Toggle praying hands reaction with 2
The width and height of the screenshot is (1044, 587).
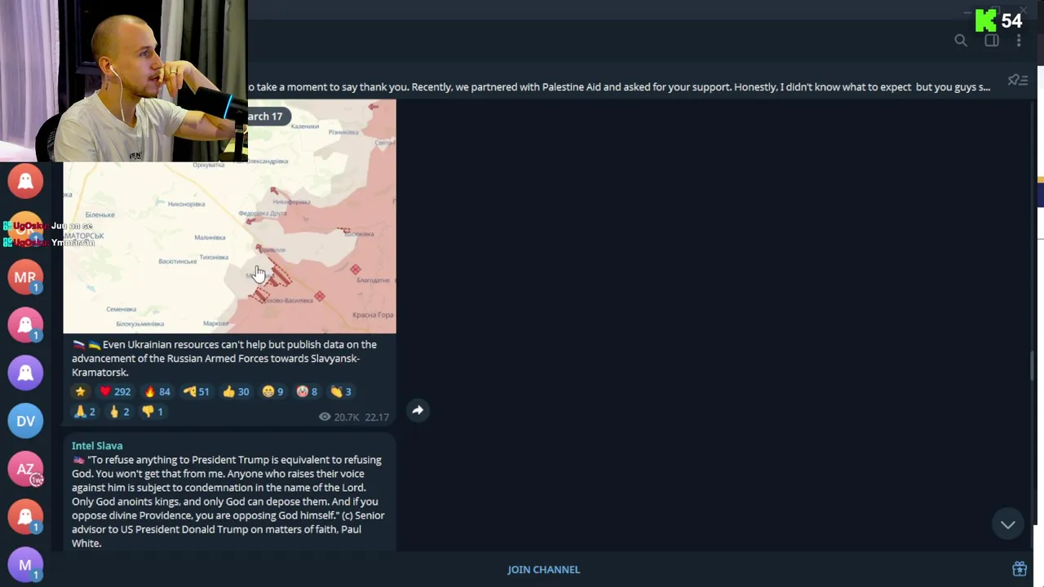(x=85, y=412)
